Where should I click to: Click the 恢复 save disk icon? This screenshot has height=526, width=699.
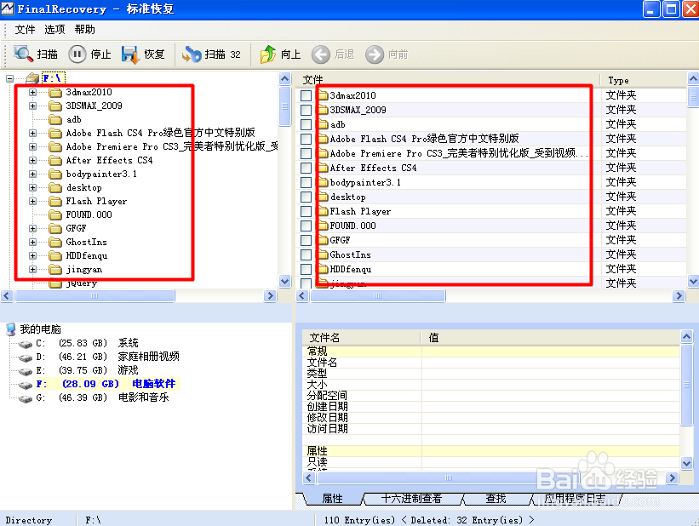[x=130, y=54]
